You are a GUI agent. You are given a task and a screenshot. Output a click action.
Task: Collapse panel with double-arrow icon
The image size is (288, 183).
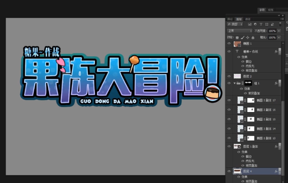(279, 15)
